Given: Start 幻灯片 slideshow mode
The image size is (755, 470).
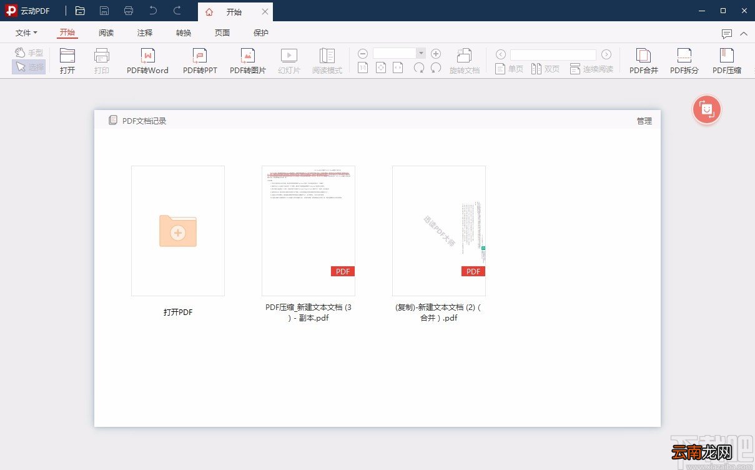Looking at the screenshot, I should click(x=289, y=61).
